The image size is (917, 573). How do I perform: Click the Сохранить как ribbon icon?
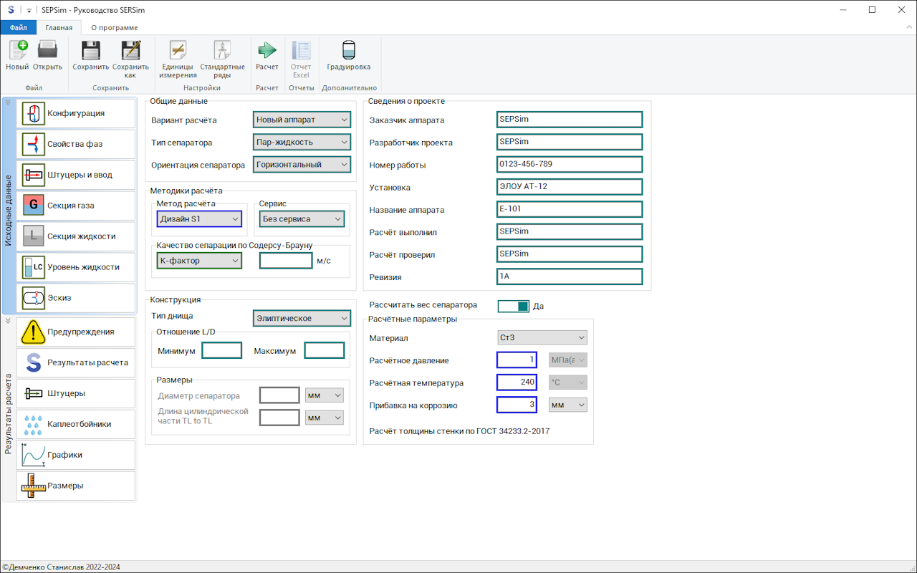130,51
